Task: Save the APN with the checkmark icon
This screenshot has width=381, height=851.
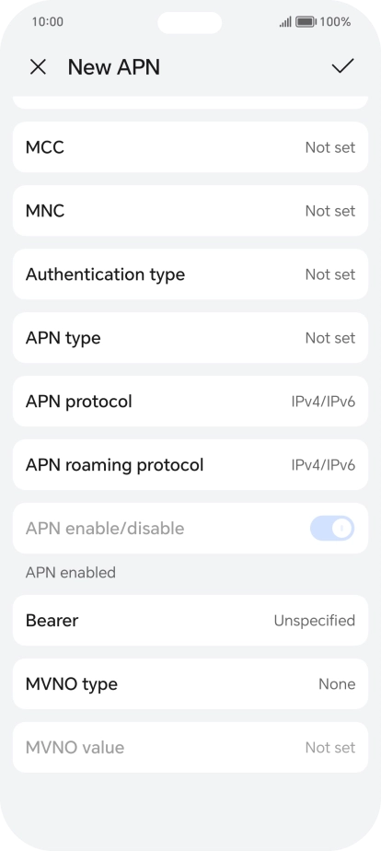Action: pos(342,66)
